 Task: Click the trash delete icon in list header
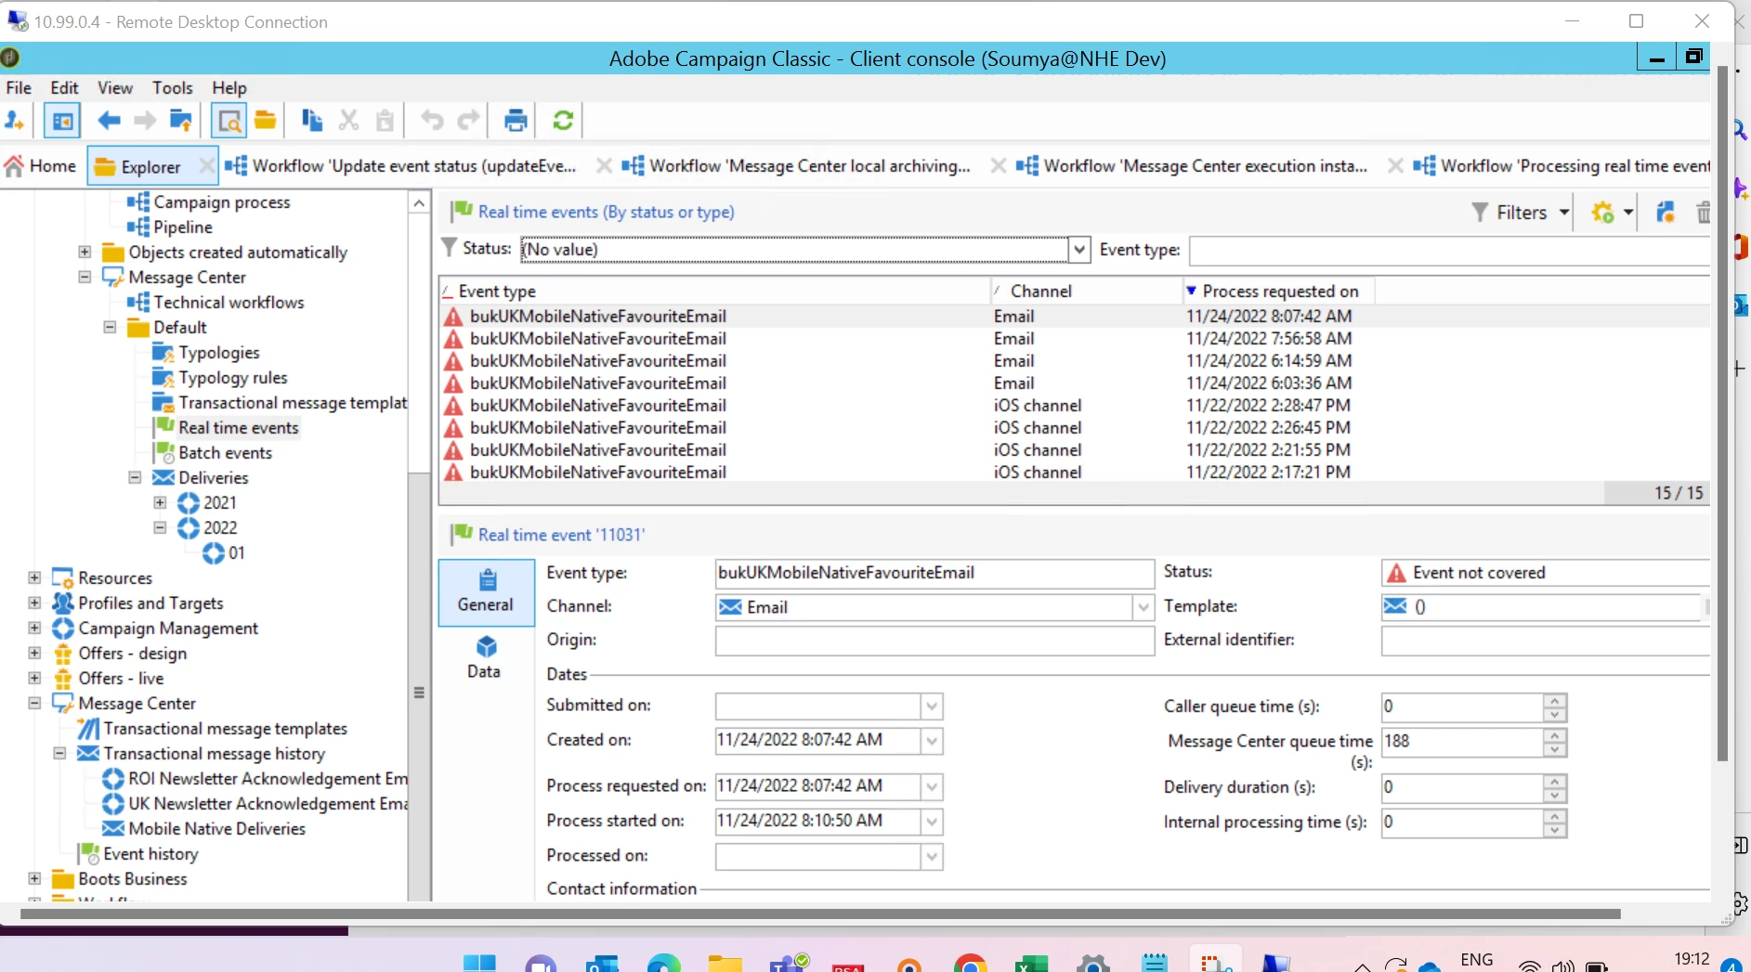(1702, 213)
